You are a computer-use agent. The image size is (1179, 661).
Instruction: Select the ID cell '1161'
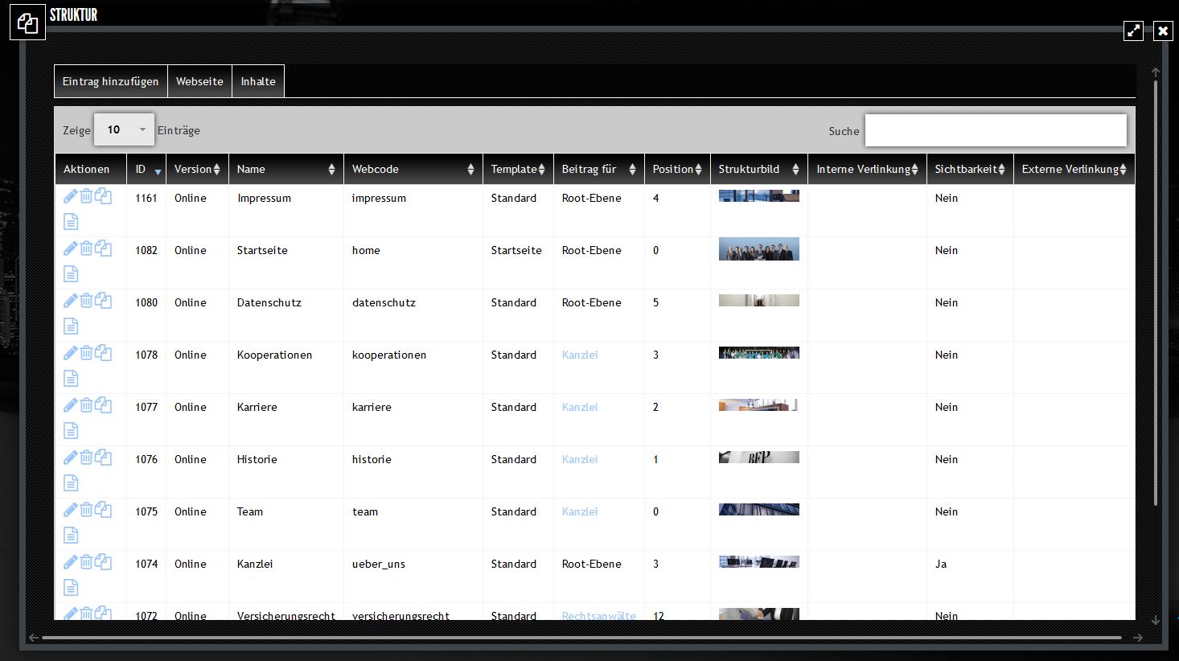tap(146, 198)
